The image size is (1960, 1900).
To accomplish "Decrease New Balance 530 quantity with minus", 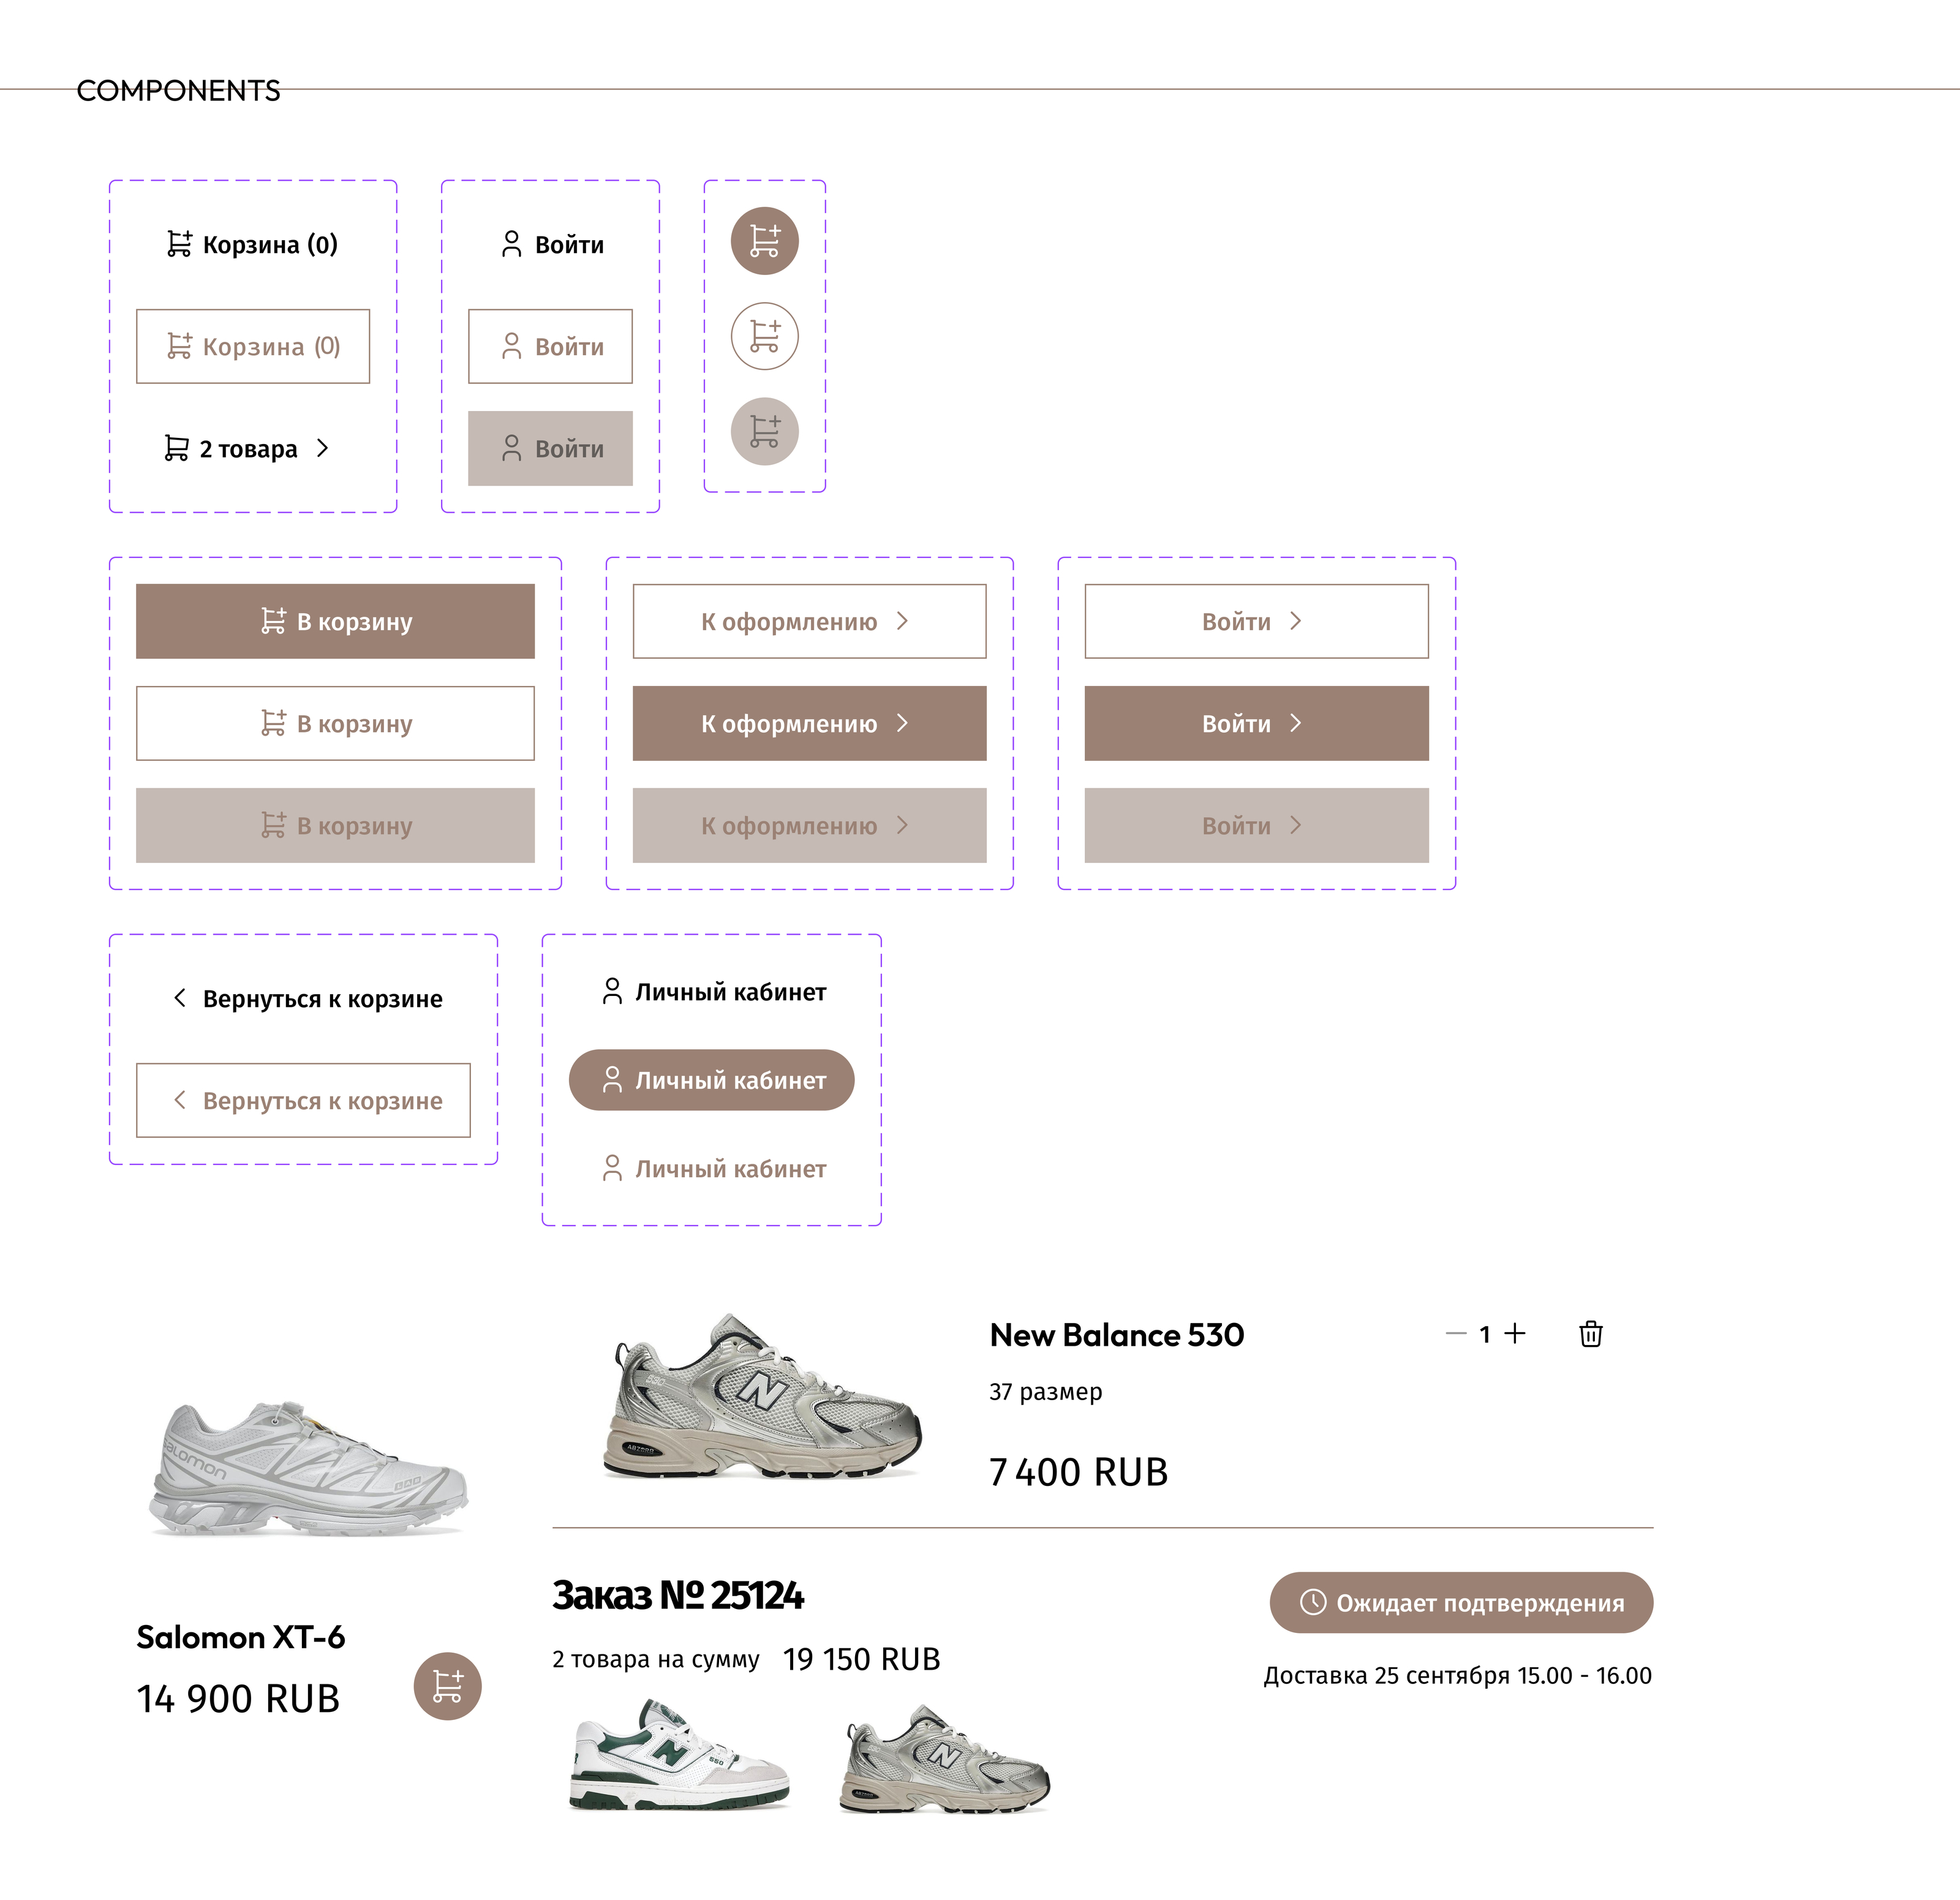I will 1455,1333.
